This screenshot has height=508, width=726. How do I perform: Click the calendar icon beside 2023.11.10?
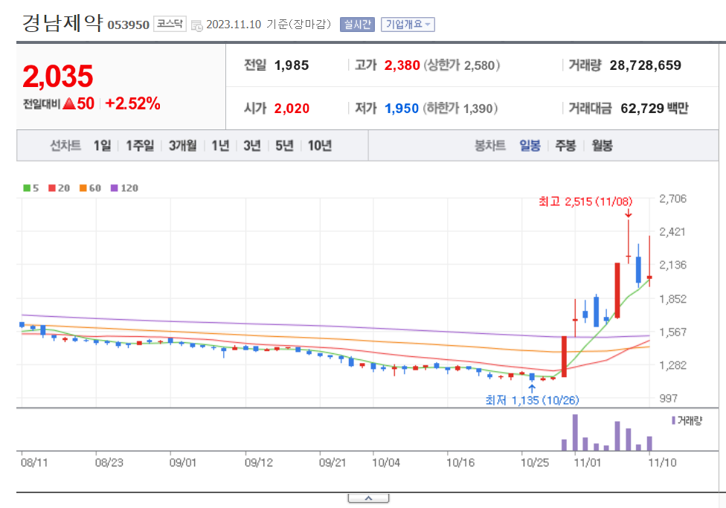[x=197, y=25]
